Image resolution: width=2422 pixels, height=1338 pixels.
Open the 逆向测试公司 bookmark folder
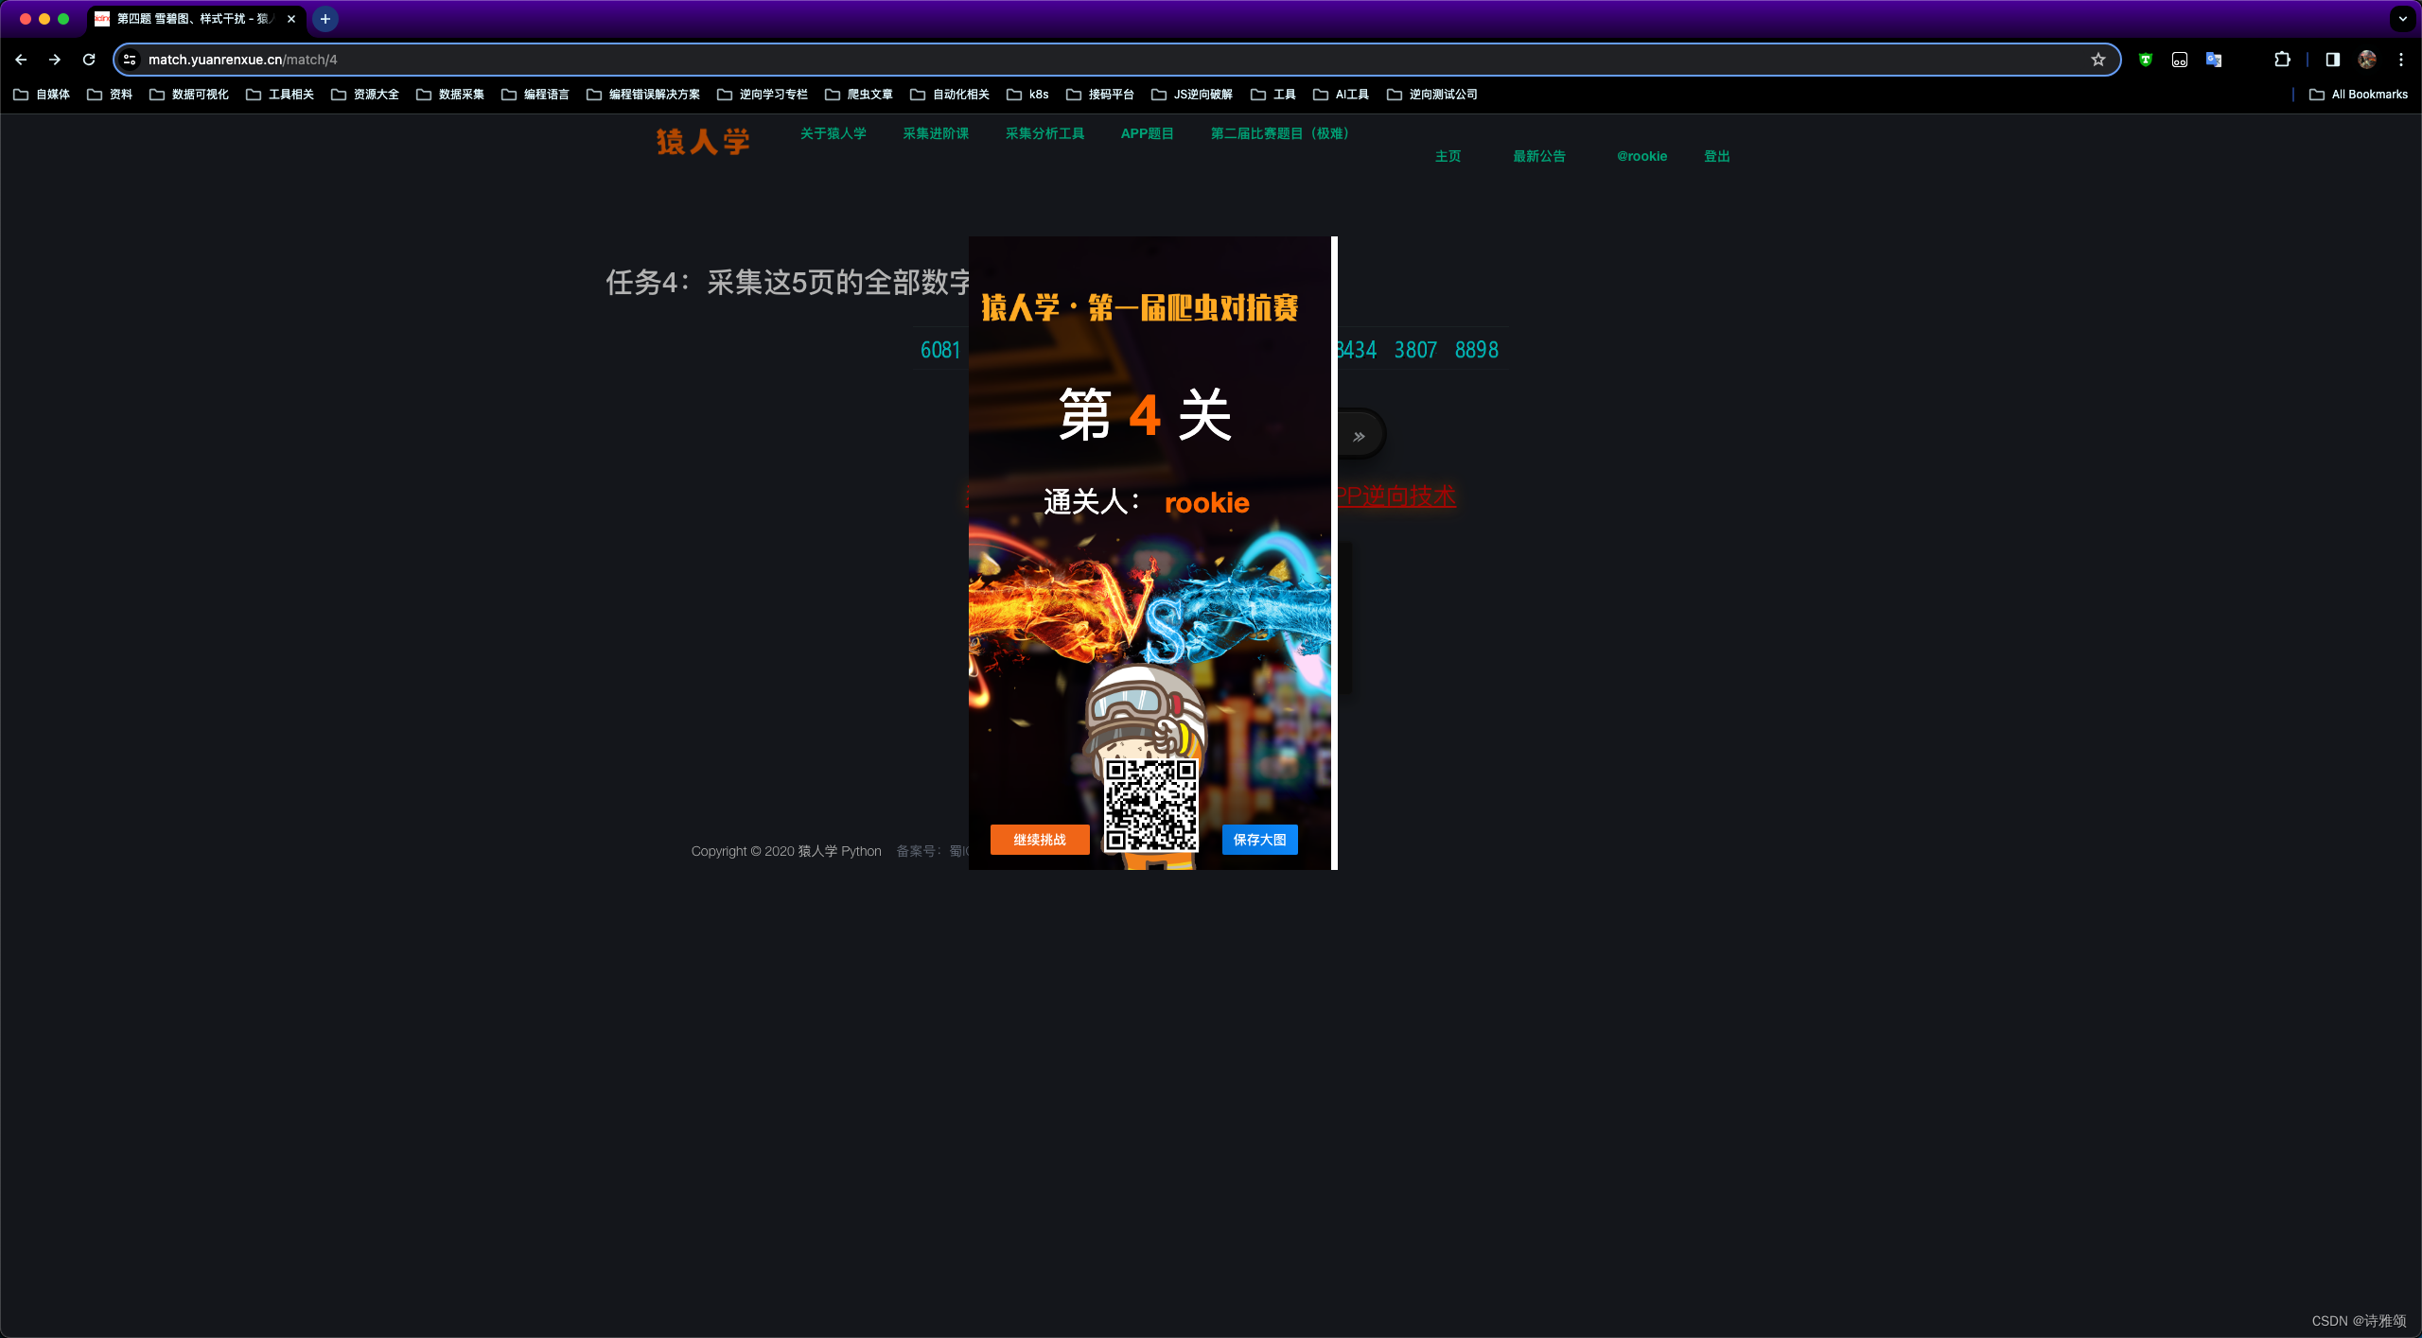tap(1432, 95)
